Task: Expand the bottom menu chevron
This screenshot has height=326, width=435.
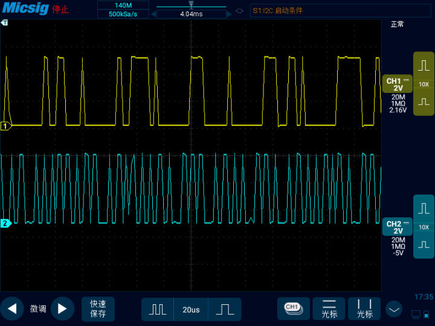Action: coord(394,309)
